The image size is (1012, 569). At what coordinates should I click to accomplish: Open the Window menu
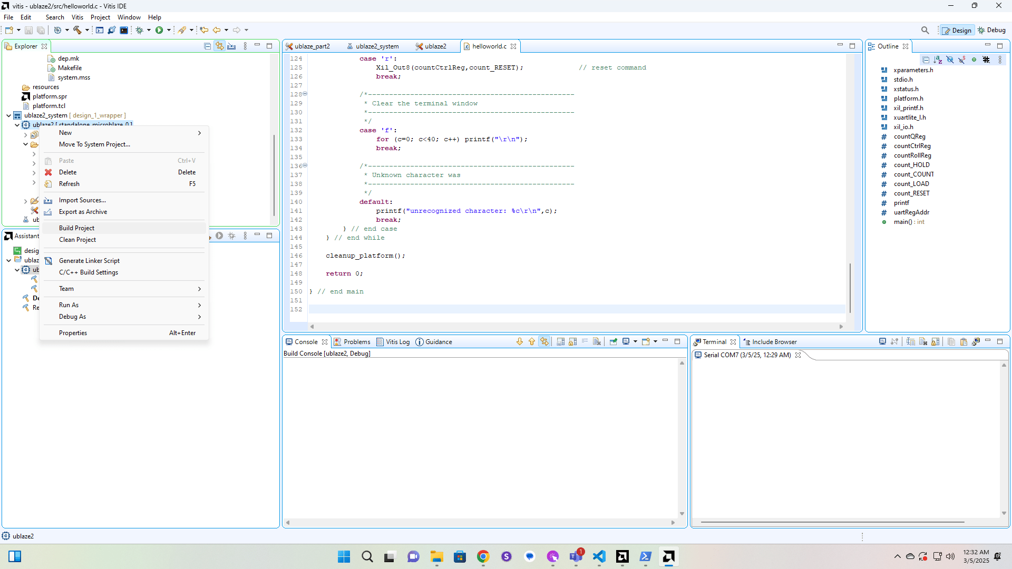129,17
